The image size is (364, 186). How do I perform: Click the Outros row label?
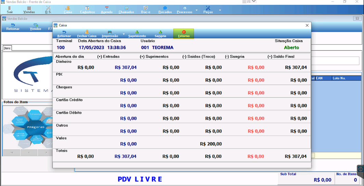tap(62, 125)
